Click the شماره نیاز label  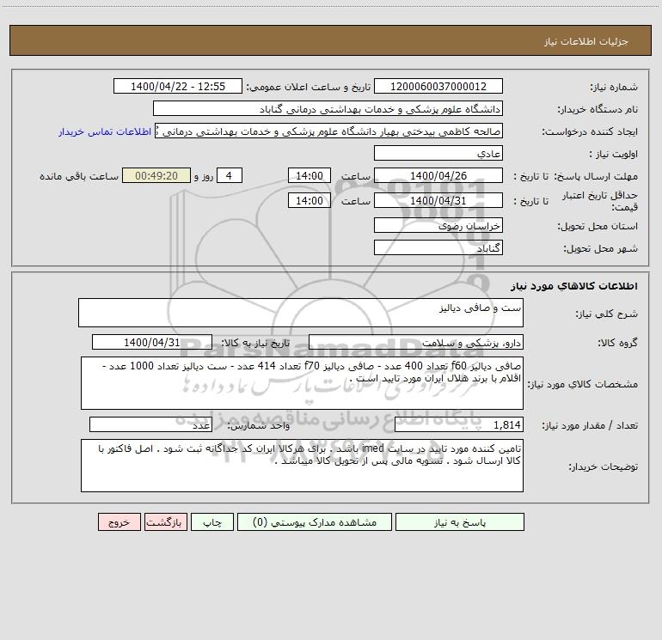tap(614, 87)
